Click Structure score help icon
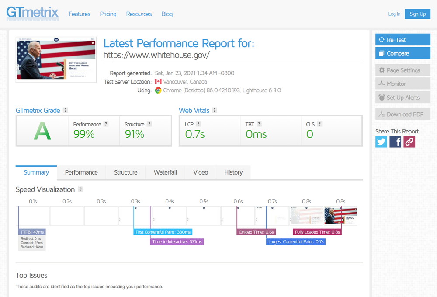The width and height of the screenshot is (437, 297). (x=149, y=124)
